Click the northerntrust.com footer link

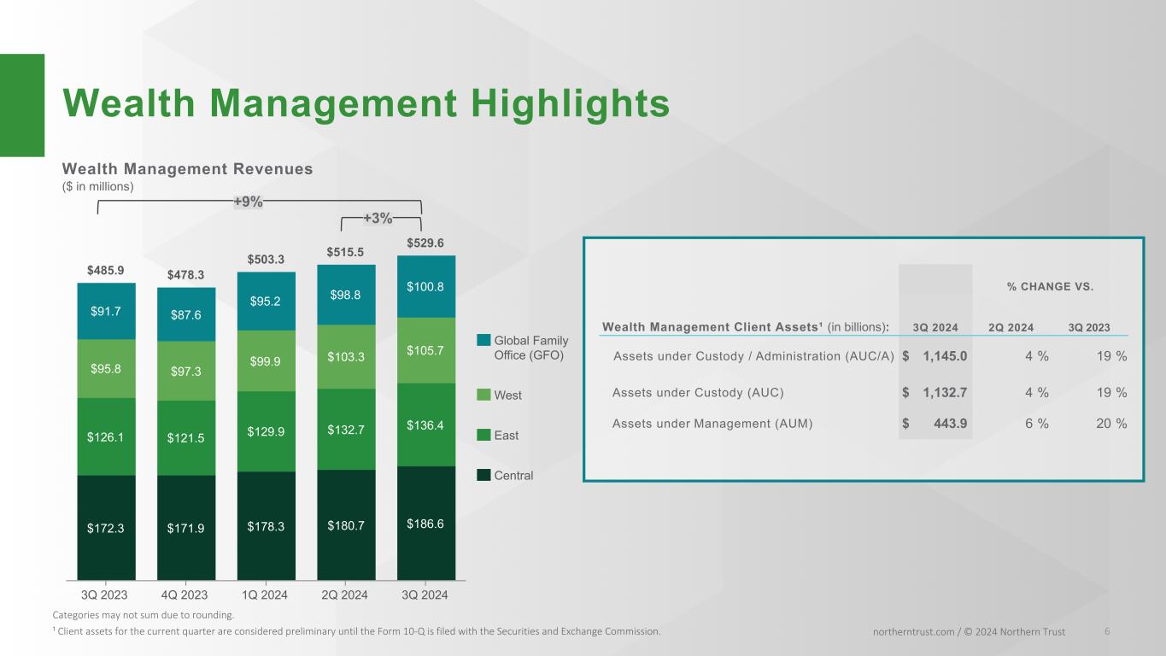click(909, 631)
